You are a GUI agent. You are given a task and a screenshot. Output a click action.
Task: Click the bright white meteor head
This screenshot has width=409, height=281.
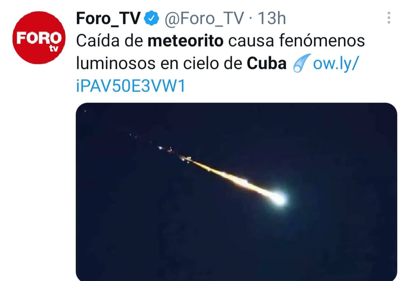[278, 199]
